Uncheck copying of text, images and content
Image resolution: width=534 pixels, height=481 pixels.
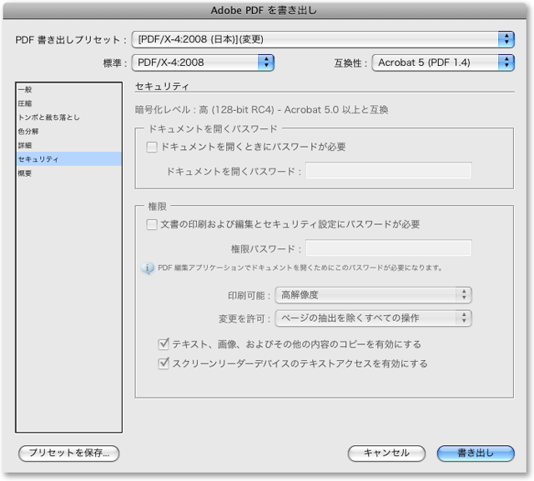tap(164, 344)
